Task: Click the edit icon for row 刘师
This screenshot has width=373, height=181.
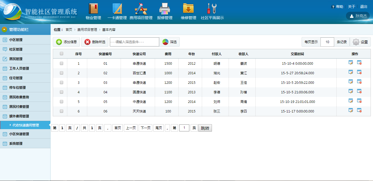Action: pos(351,101)
